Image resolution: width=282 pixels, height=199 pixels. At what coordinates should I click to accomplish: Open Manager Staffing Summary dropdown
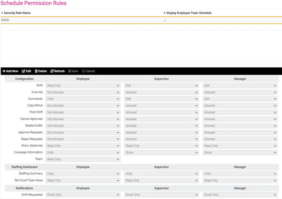240,174
